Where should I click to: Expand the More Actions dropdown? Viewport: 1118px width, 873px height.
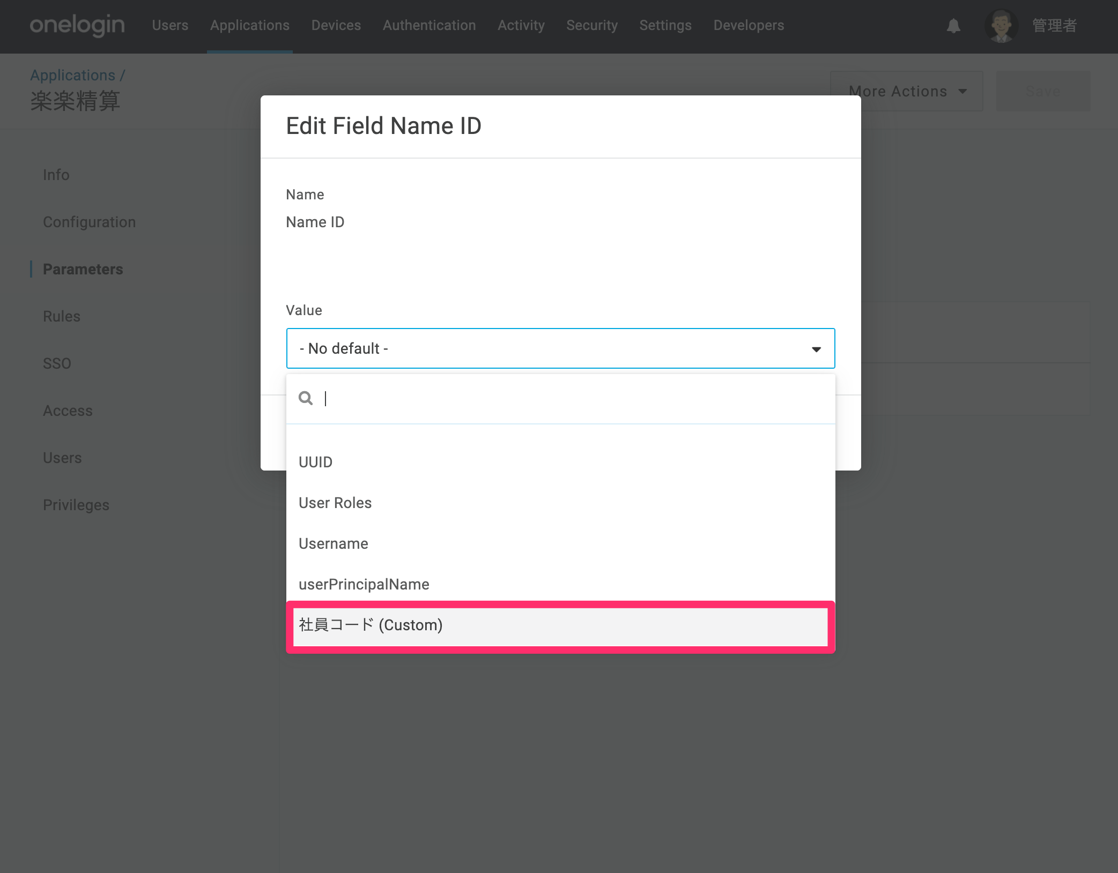tap(907, 91)
